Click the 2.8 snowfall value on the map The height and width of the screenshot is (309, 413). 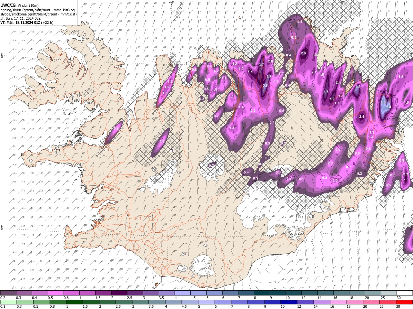[x=332, y=98]
